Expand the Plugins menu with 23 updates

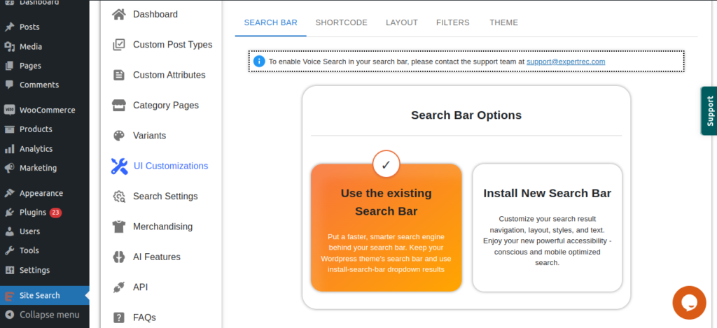point(32,213)
